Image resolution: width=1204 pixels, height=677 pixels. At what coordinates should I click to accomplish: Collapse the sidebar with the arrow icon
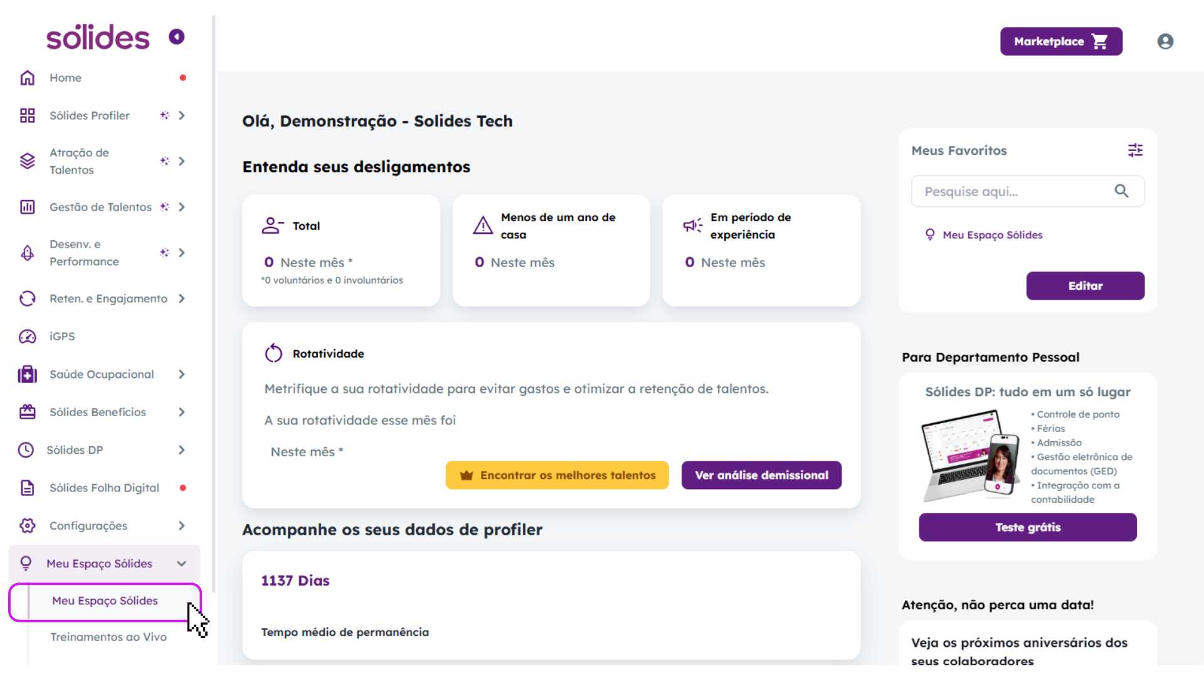tap(177, 37)
